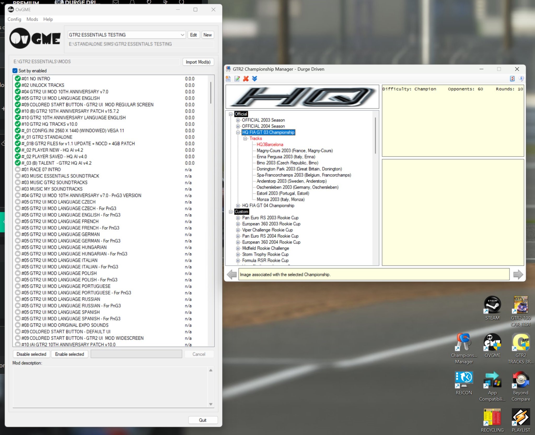
Task: Click the right arrow in Championship Manager
Action: tap(518, 274)
